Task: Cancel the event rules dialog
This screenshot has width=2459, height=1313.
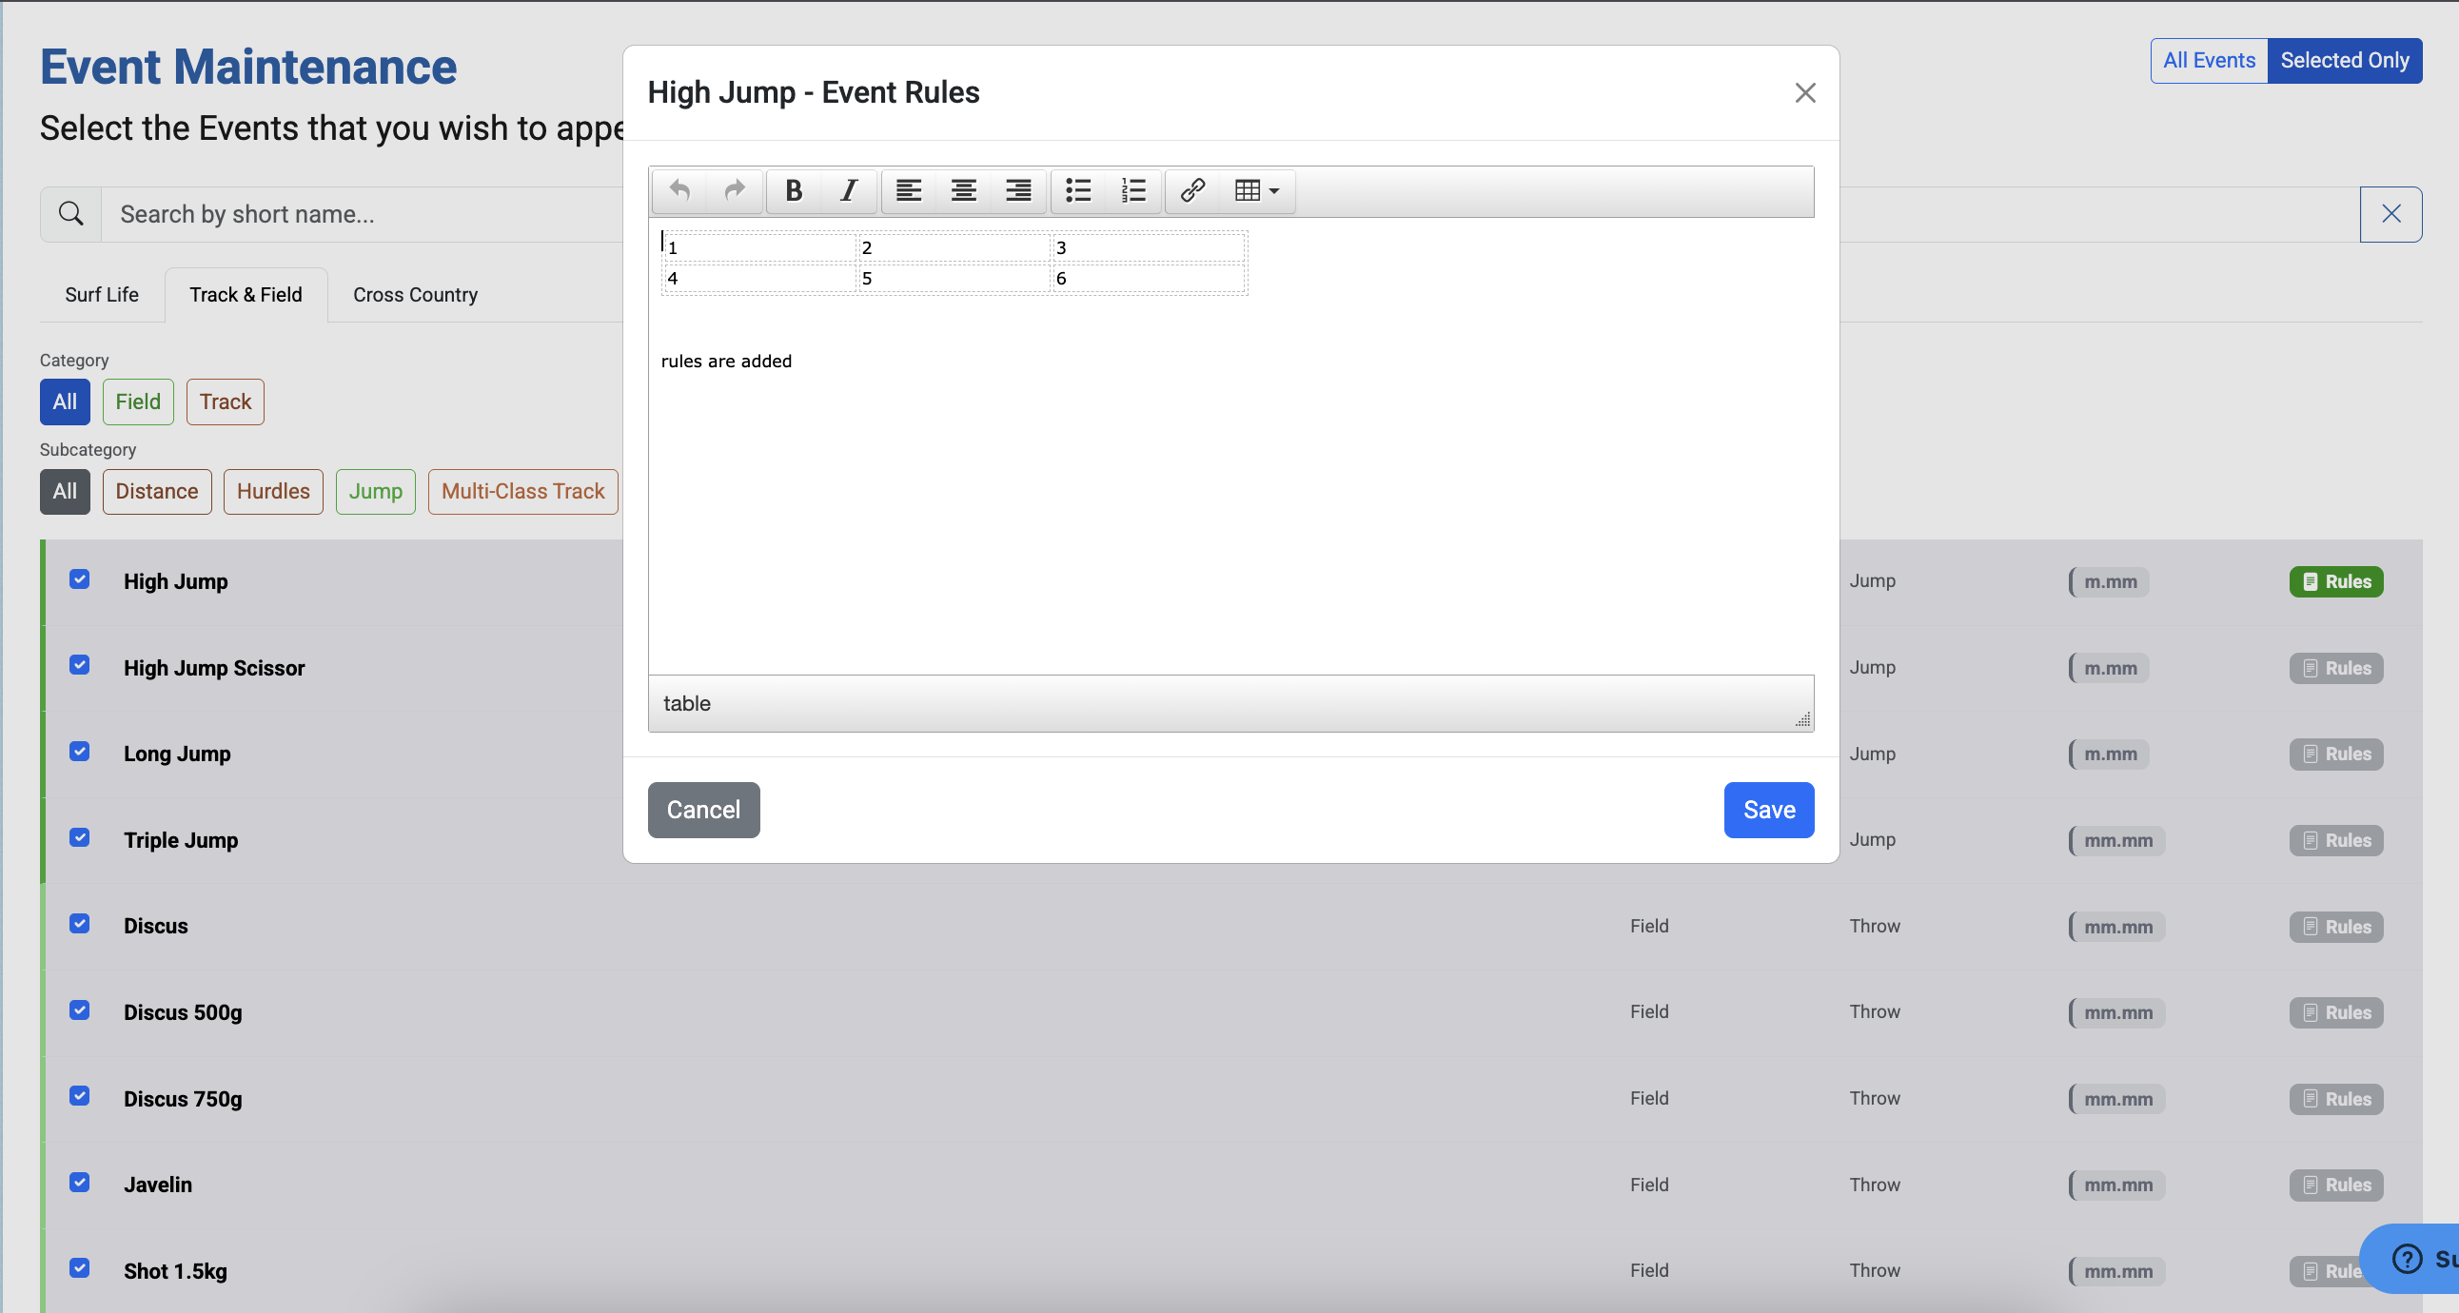Action: click(703, 810)
